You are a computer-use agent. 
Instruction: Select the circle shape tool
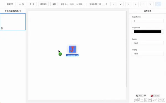click(x=151, y=4)
